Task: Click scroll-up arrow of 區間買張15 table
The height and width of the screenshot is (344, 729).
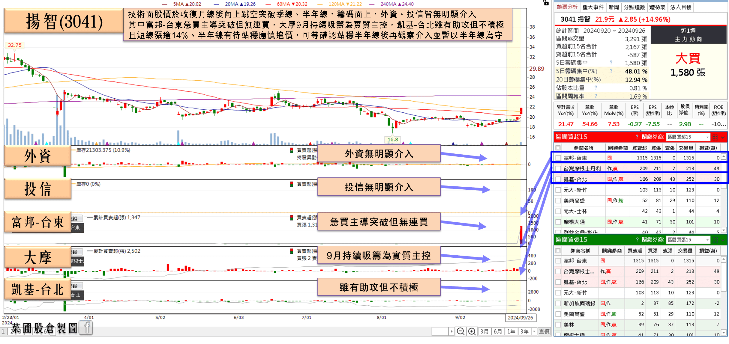Action: click(x=724, y=259)
